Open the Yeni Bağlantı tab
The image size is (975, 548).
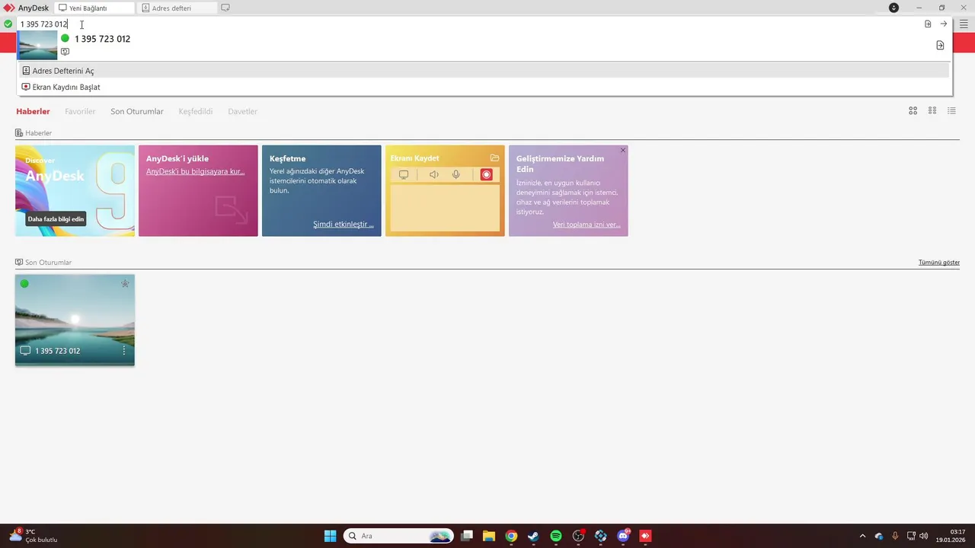95,8
